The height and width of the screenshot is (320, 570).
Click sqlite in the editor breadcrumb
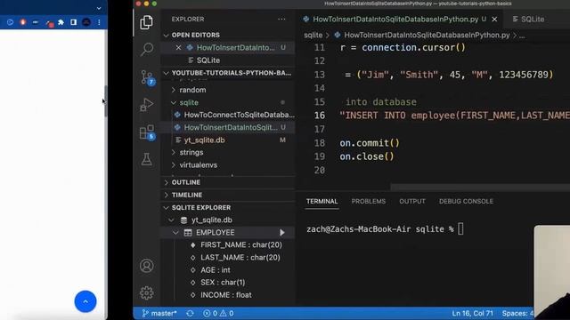pos(313,36)
